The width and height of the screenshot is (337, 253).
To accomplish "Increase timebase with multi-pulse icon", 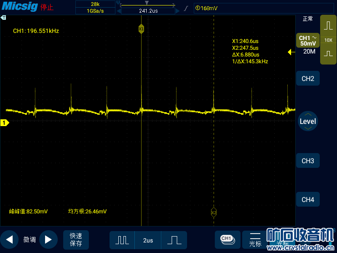I will point(122,240).
